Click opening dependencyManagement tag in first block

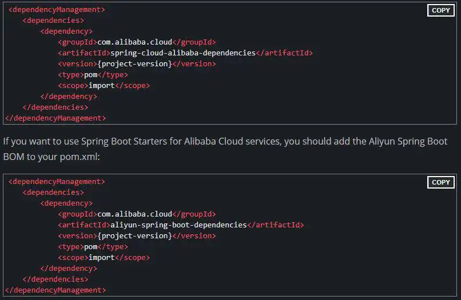[x=57, y=10]
